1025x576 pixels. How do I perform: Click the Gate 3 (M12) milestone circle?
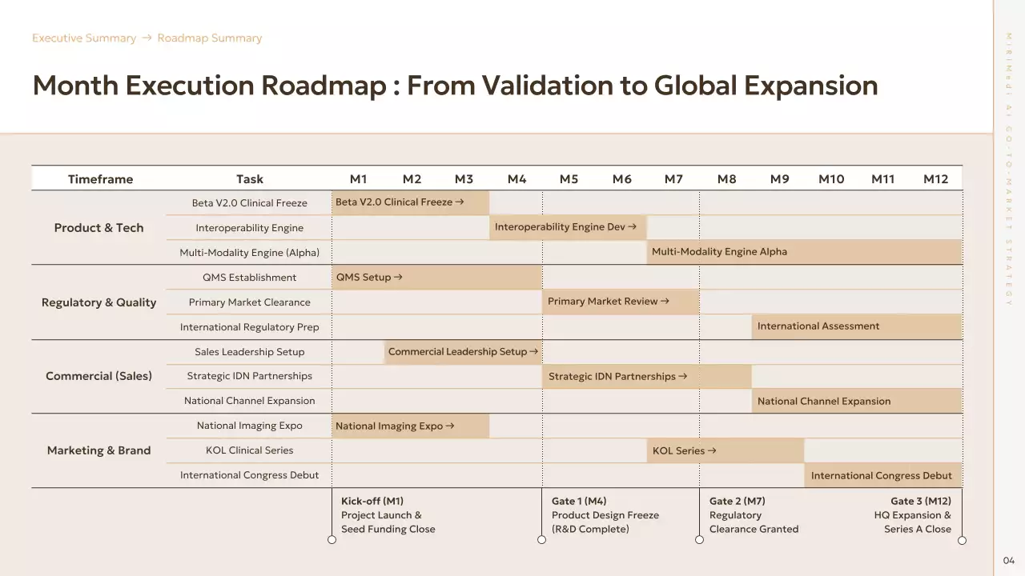962,540
